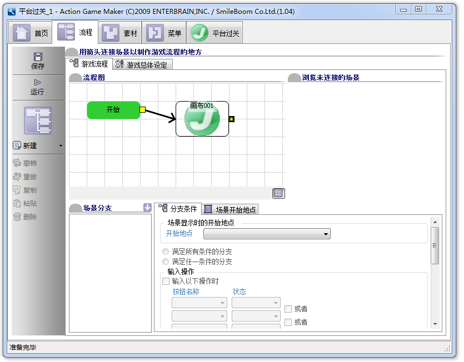
Task: Select the yellow connector on 开始 node
Action: pyautogui.click(x=142, y=110)
